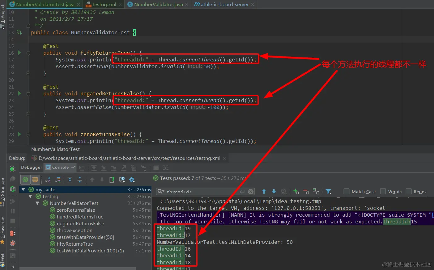Sort test results by duration

(x=58, y=180)
